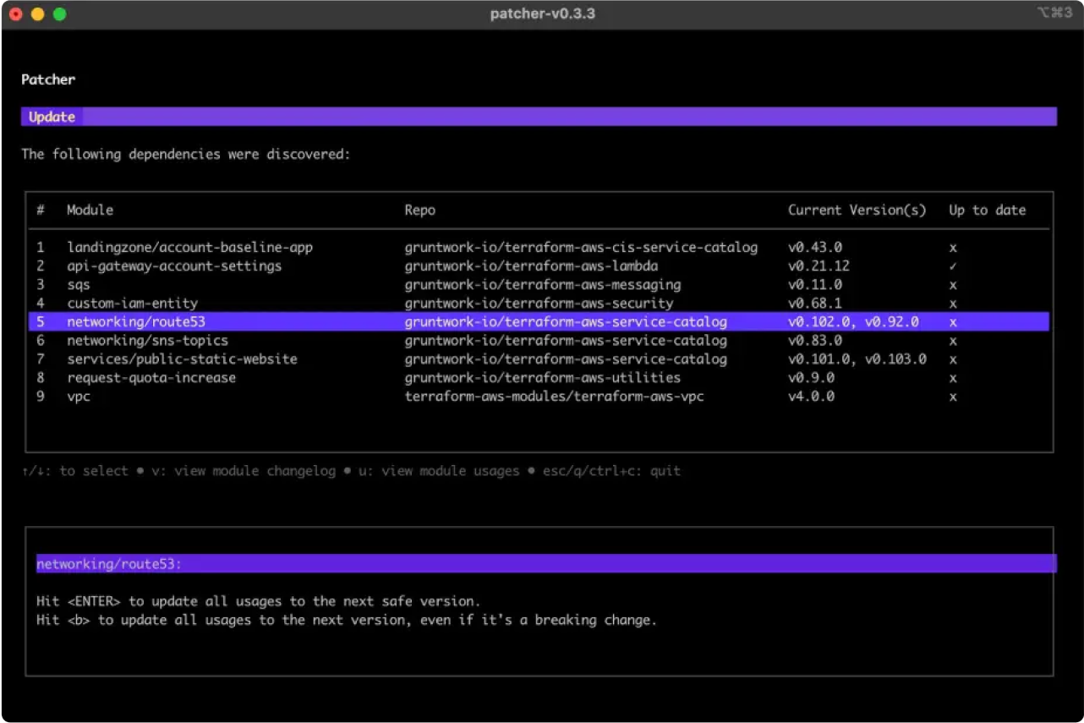Click the x status for landingzone/account-baseline-app
This screenshot has width=1084, height=723.
pyautogui.click(x=953, y=248)
